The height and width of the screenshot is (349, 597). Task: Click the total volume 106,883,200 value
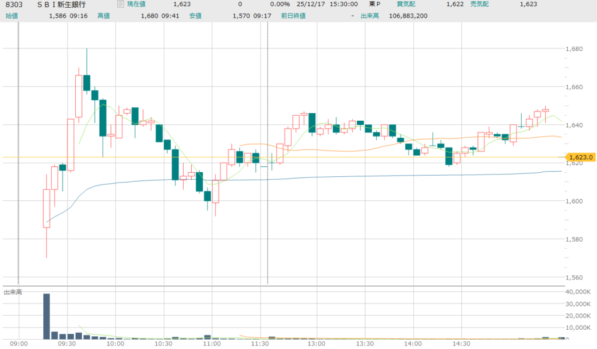point(408,15)
